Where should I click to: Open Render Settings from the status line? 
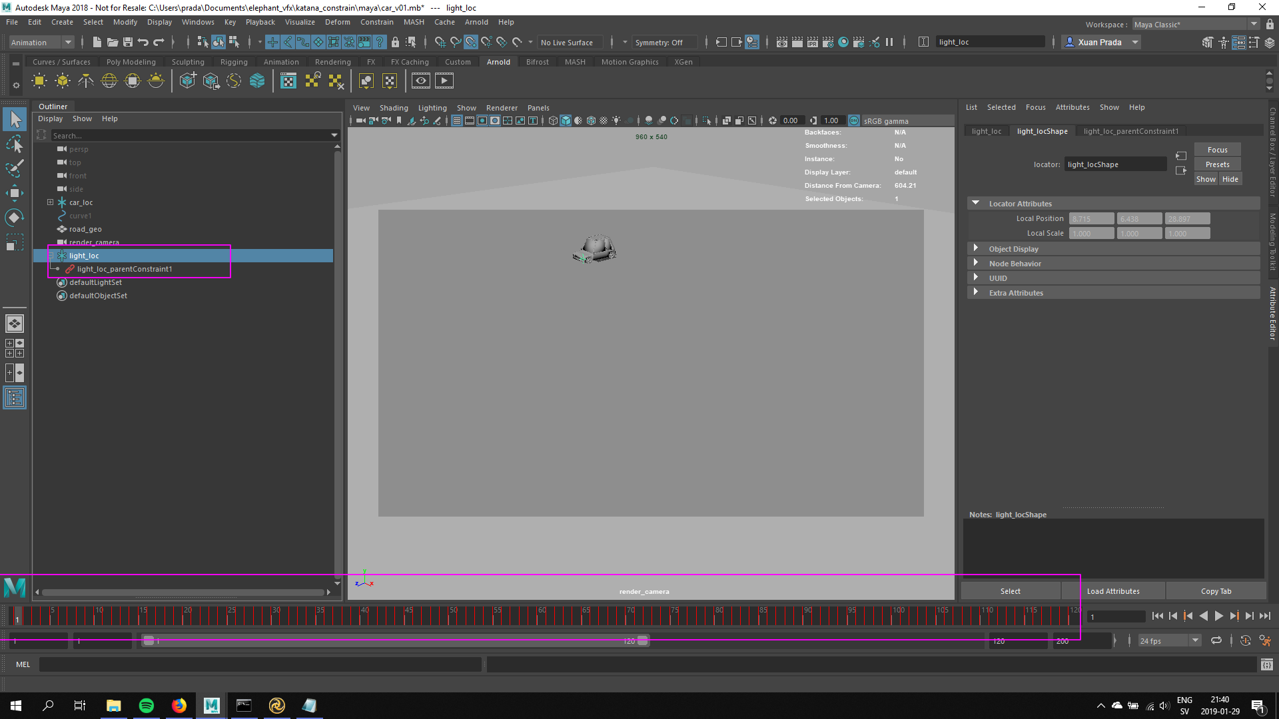(828, 42)
